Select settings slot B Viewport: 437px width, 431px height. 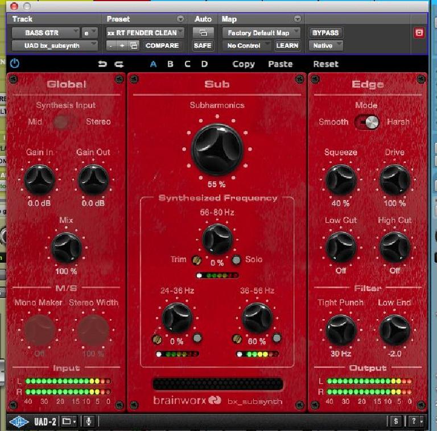click(x=170, y=64)
